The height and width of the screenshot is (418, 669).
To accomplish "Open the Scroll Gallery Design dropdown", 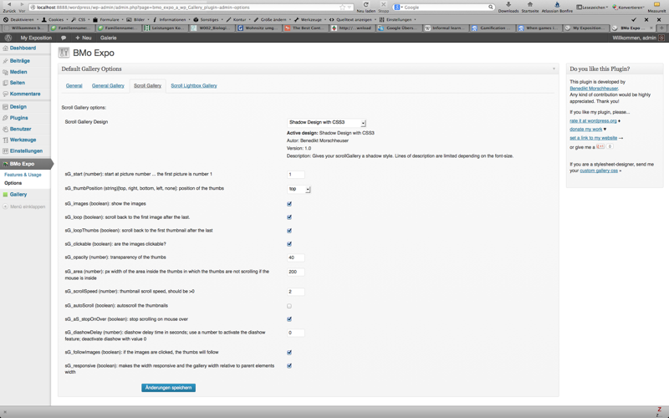I will coord(326,123).
